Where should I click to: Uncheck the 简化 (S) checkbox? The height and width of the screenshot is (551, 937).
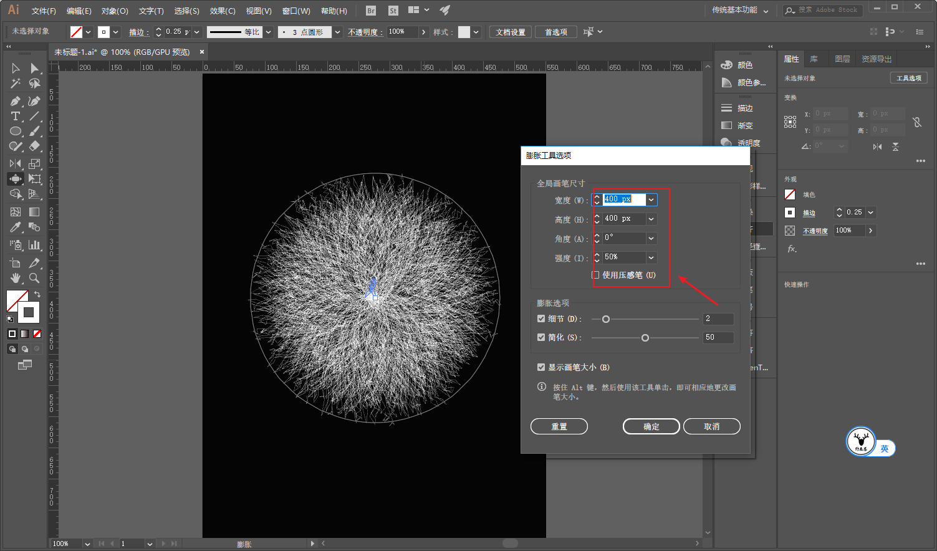coord(541,337)
